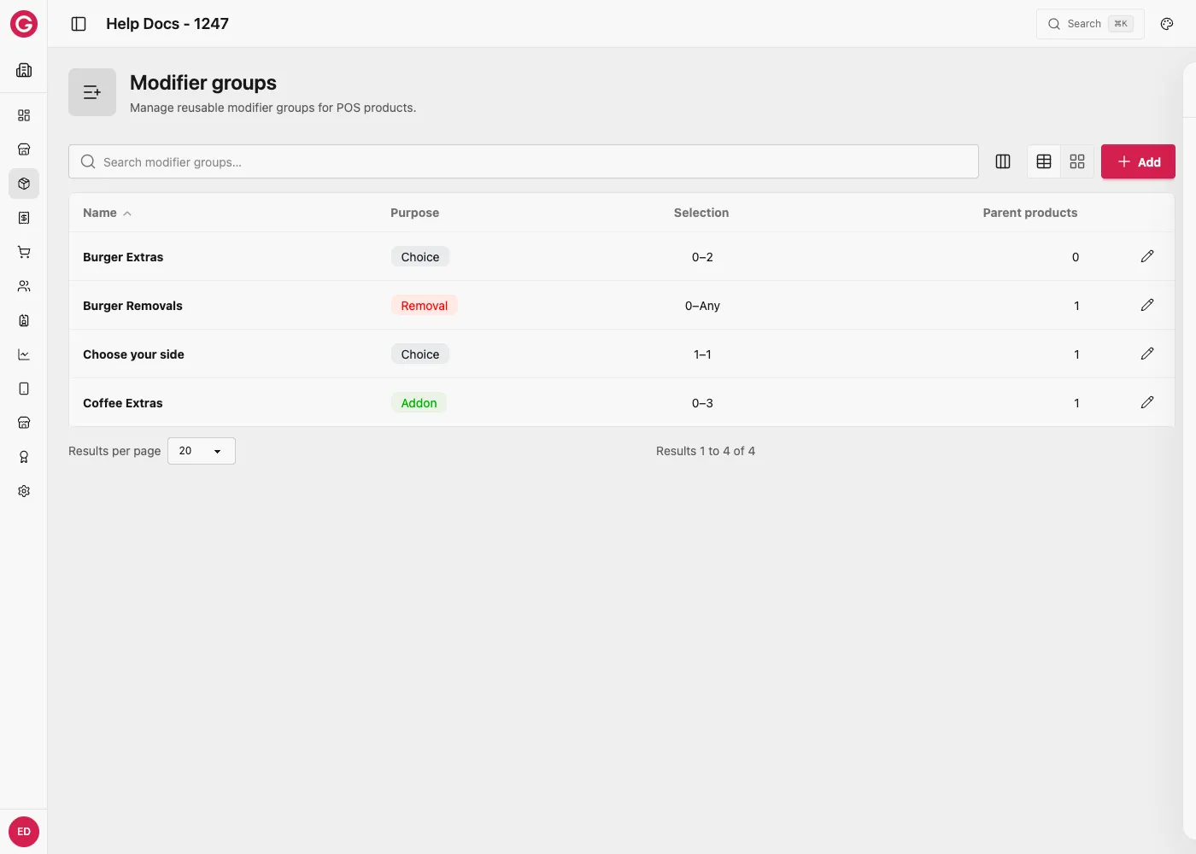
Task: Click the 0–Any selection value
Action: 702,306
